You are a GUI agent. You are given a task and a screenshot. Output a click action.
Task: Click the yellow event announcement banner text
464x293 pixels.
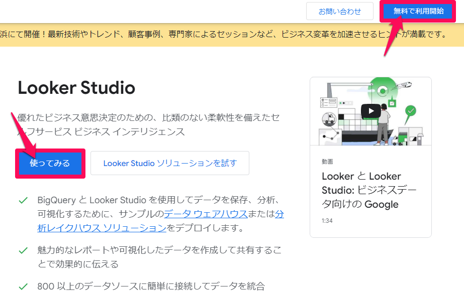click(x=224, y=34)
